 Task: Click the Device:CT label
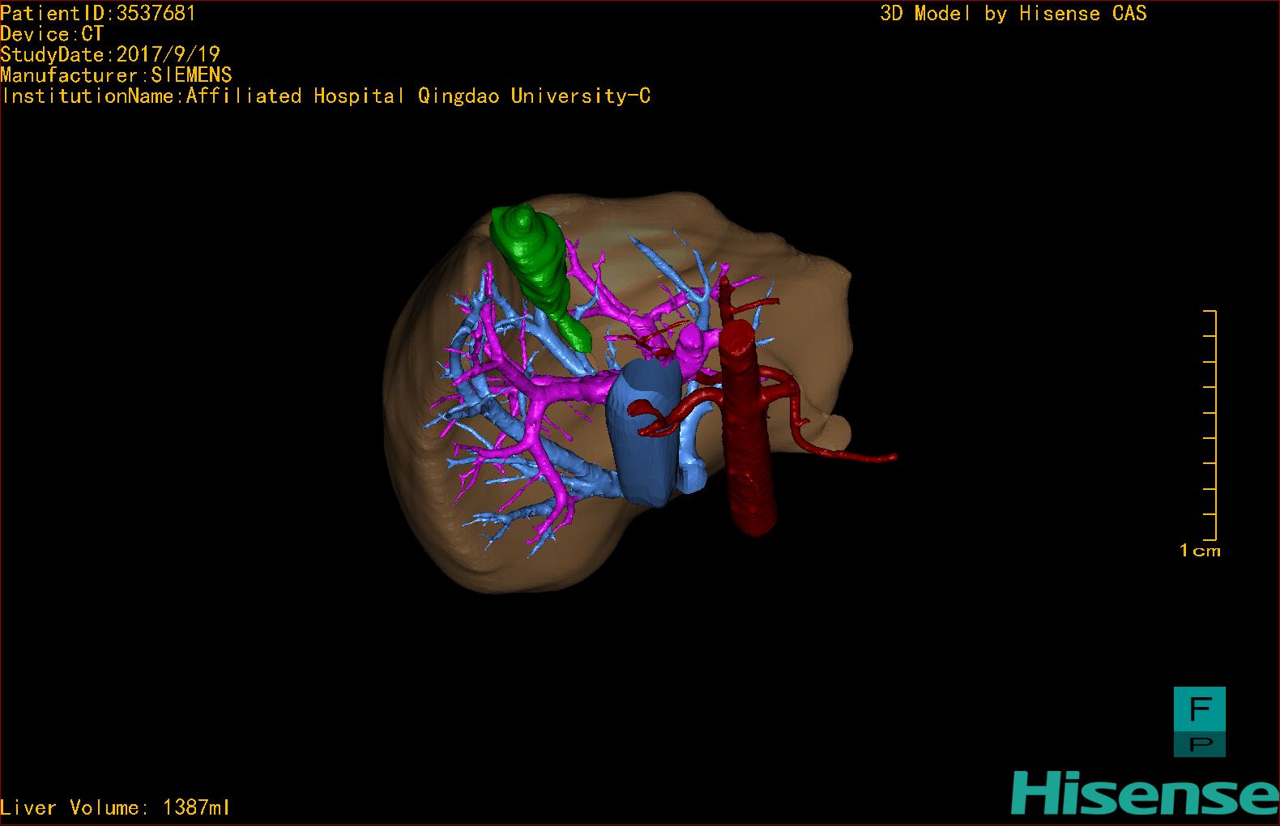click(x=52, y=34)
